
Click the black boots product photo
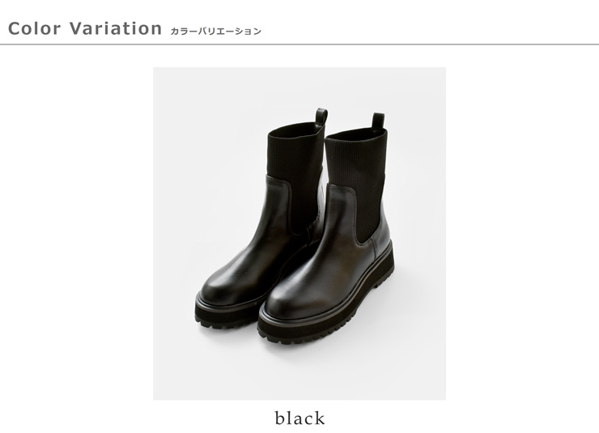(299, 233)
